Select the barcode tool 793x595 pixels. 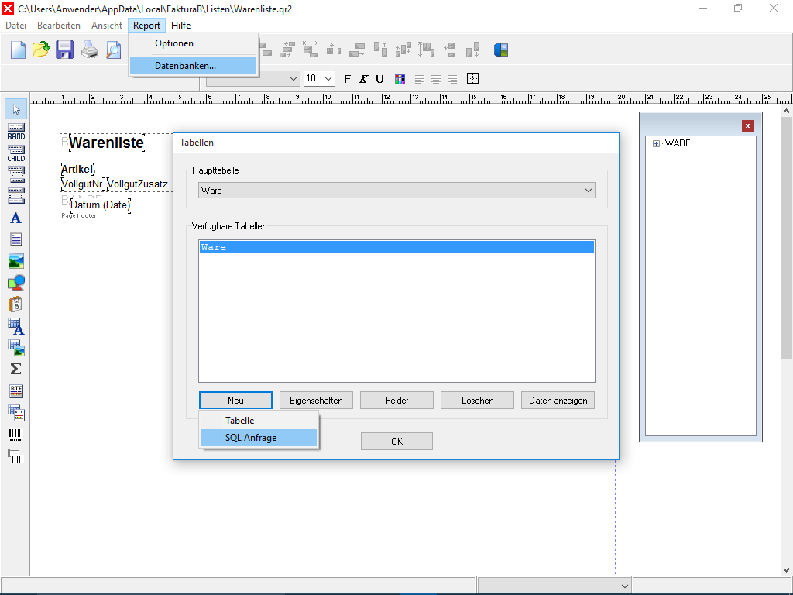point(16,434)
